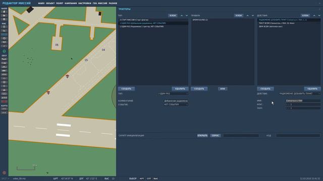Image resolution: width=323 pixels, height=181 pixels.
Task: Open the КАМПАНИЯ menu
Action: (71, 4)
